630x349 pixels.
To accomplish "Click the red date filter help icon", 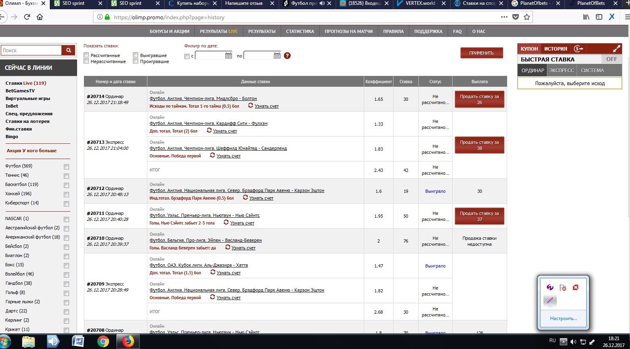I will 287,56.
